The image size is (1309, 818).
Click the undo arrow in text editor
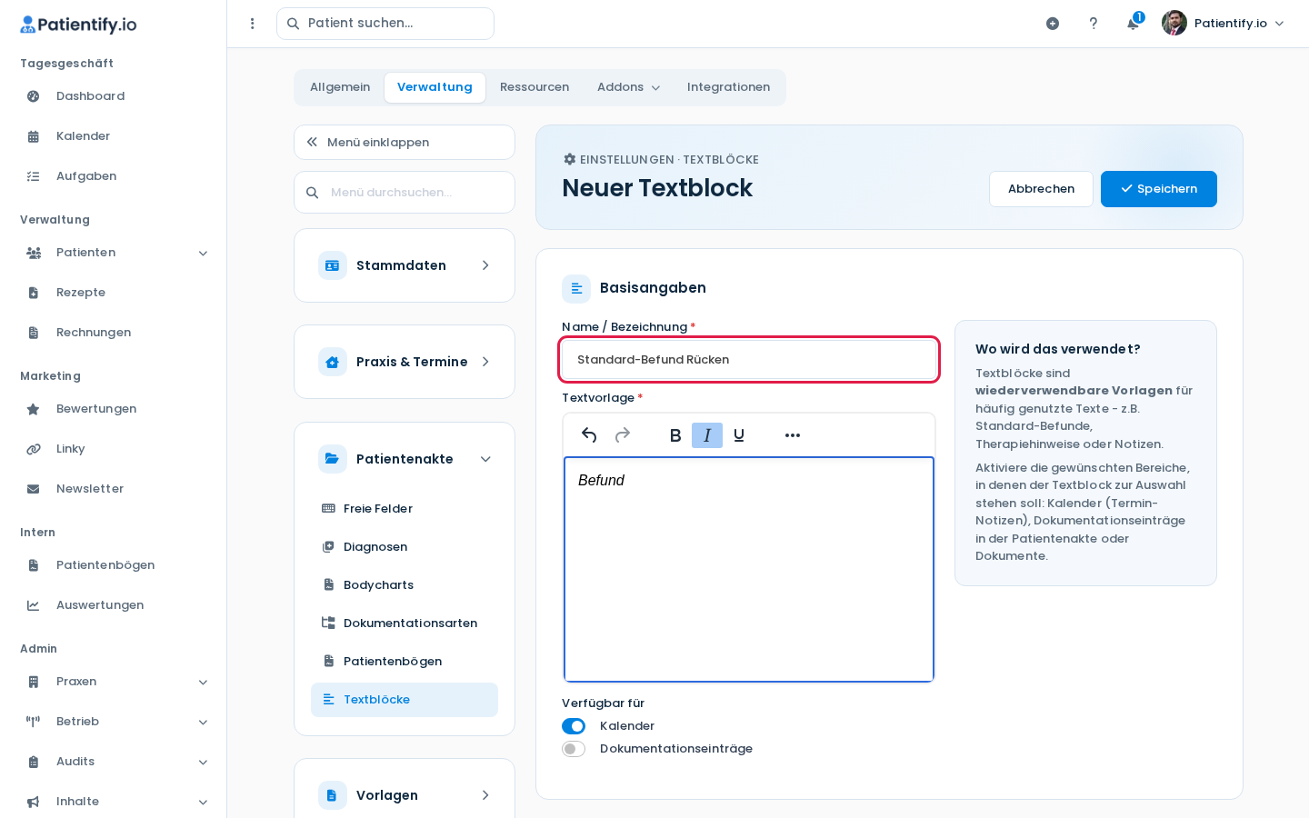pyautogui.click(x=589, y=435)
